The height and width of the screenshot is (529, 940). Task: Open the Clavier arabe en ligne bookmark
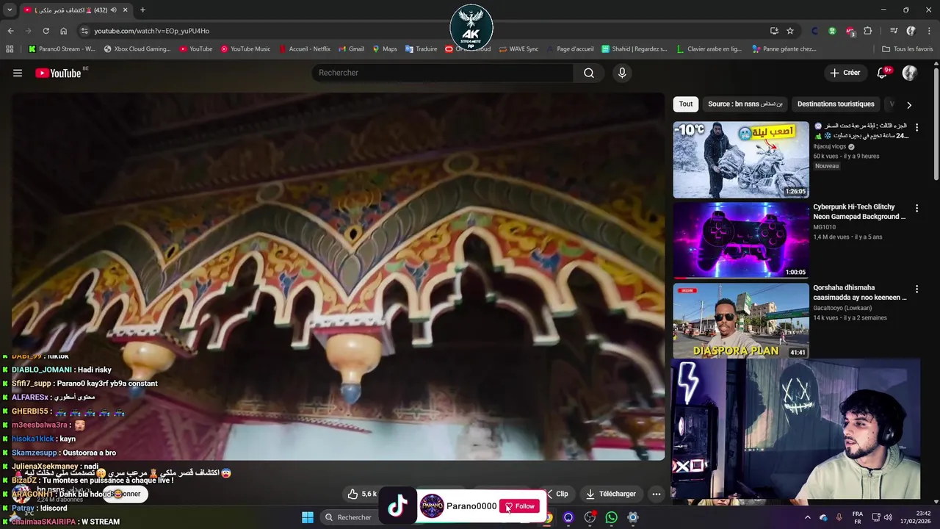[709, 49]
